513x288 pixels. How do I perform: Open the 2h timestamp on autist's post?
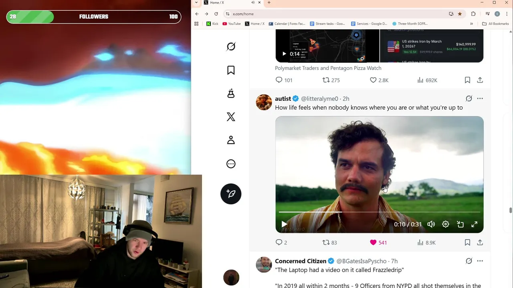pos(346,99)
